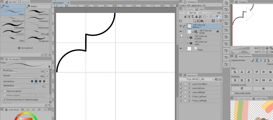Pick the Rough pen sub tool
The image size is (273, 120).
pyautogui.click(x=37, y=39)
